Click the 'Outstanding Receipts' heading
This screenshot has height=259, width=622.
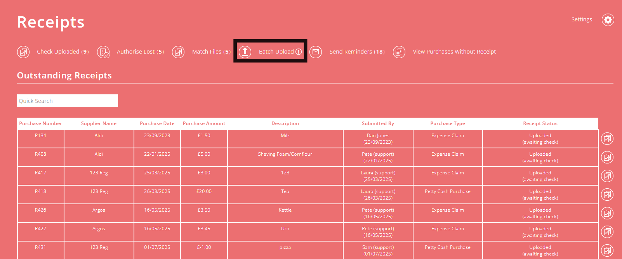tap(64, 75)
